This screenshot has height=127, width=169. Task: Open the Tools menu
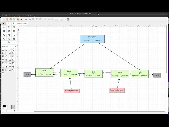[x=30, y=16]
